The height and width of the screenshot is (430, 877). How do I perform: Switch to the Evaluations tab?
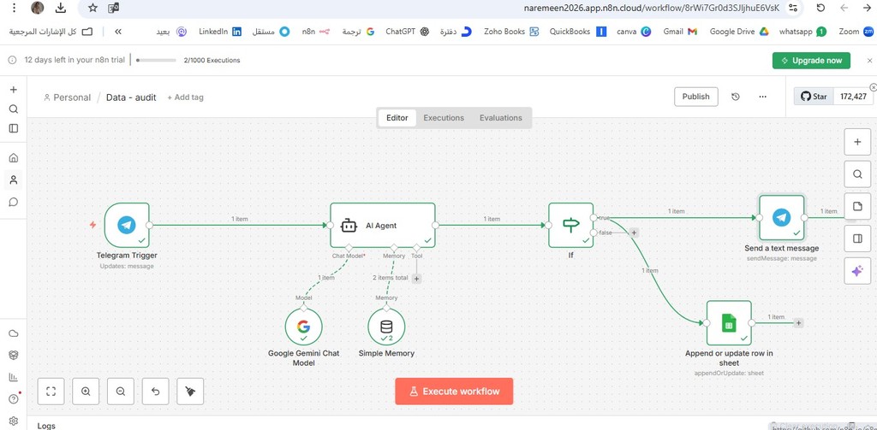click(500, 118)
